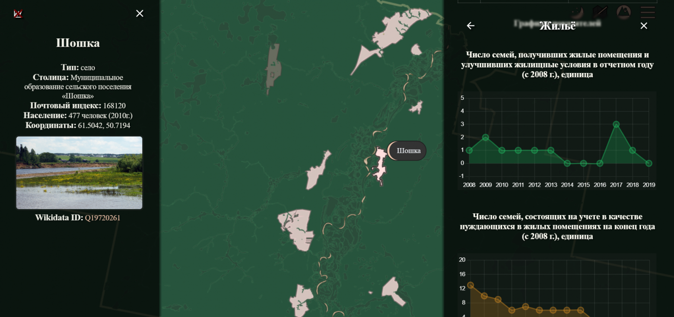Click the type value село
Image resolution: width=674 pixels, height=317 pixels.
pos(88,68)
